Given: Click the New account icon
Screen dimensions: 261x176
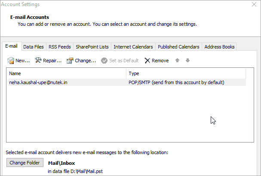Looking at the screenshot, I should 11,61.
